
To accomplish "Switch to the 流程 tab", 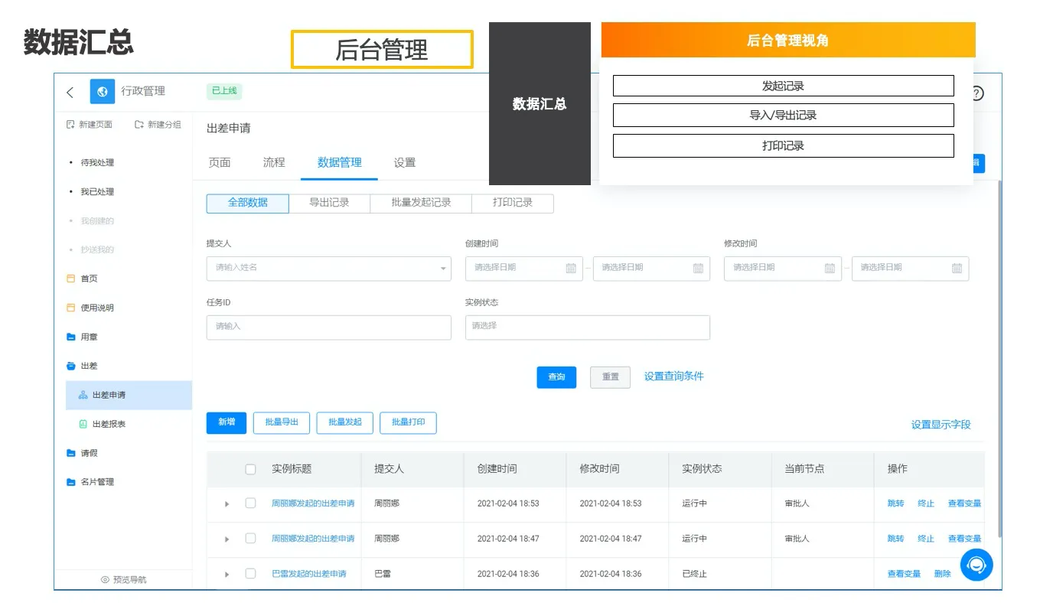I will 274,162.
